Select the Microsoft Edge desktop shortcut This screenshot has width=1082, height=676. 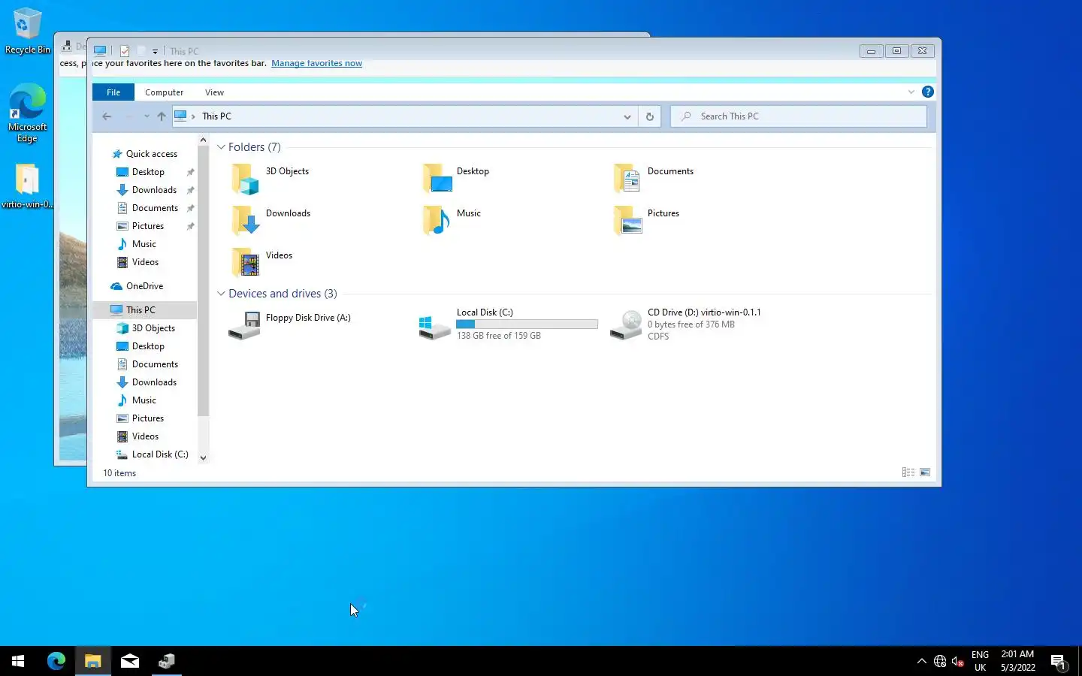click(x=28, y=113)
